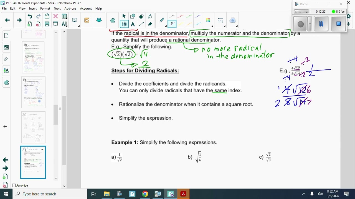Save the Notebook file
This screenshot has height=199, width=355.
(47, 24)
